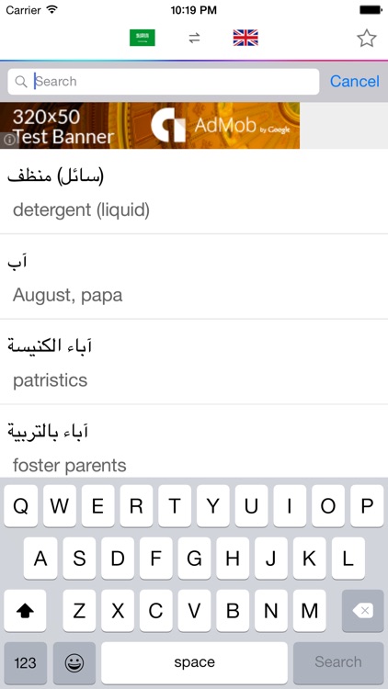Viewport: 388px width, 689px height.
Task: Tap the United Kingdom flag icon
Action: pyautogui.click(x=245, y=38)
